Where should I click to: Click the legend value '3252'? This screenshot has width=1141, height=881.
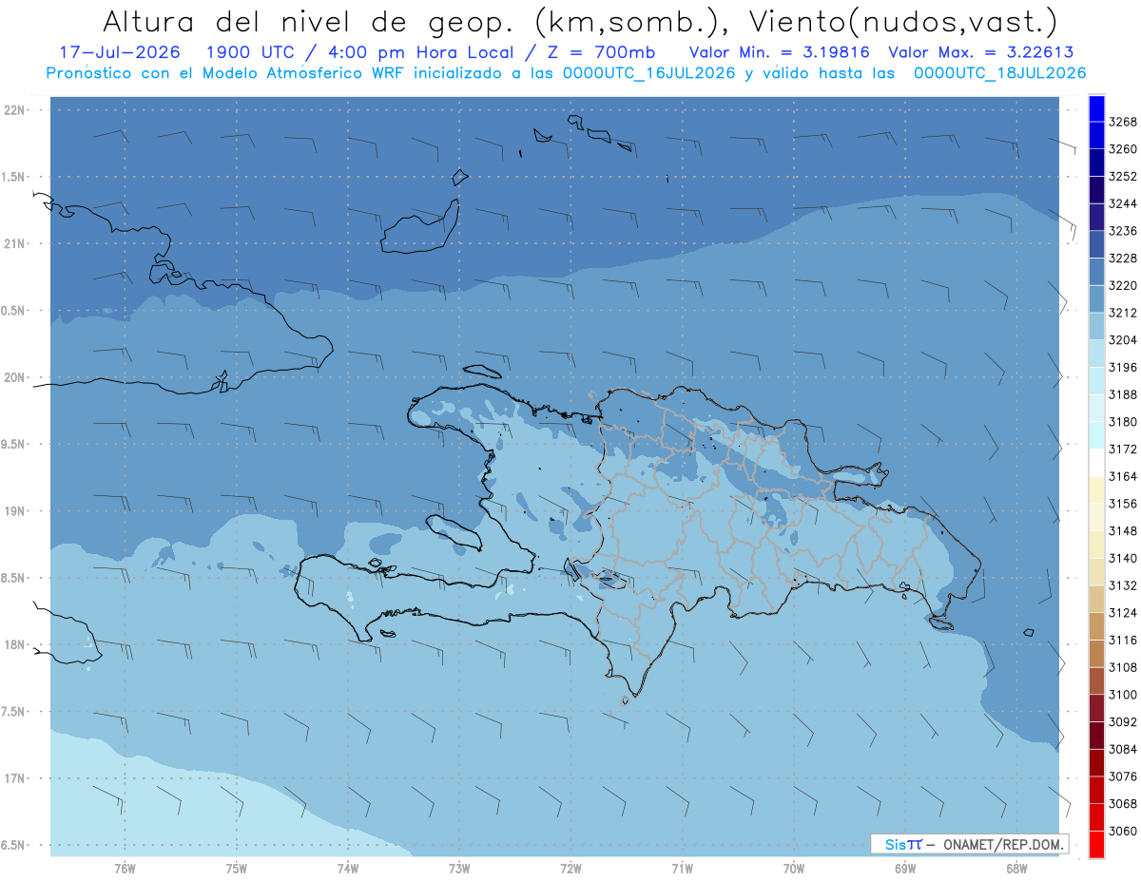[1123, 177]
